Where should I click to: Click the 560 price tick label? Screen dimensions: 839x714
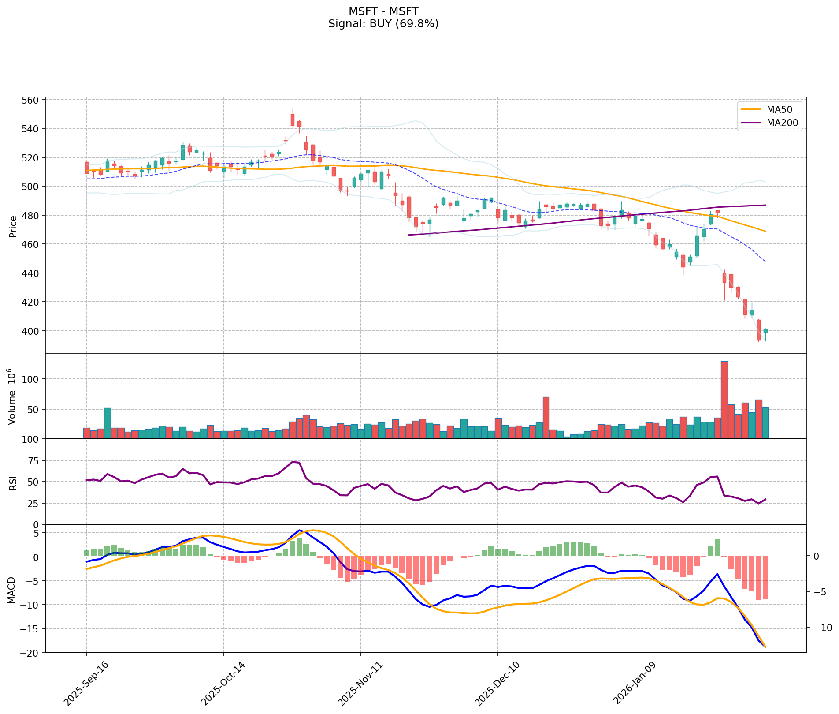coord(31,100)
